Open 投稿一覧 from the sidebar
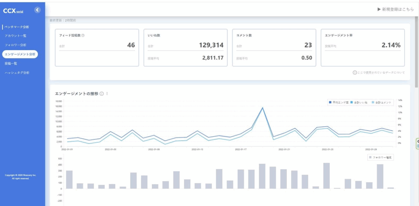Viewport: 419px width, 206px height. pyautogui.click(x=11, y=63)
